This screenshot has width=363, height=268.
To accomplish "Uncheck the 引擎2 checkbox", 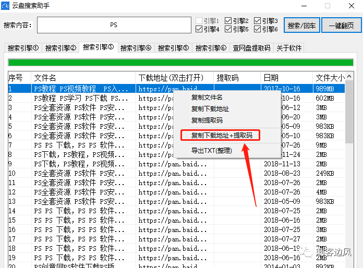I will [228, 21].
